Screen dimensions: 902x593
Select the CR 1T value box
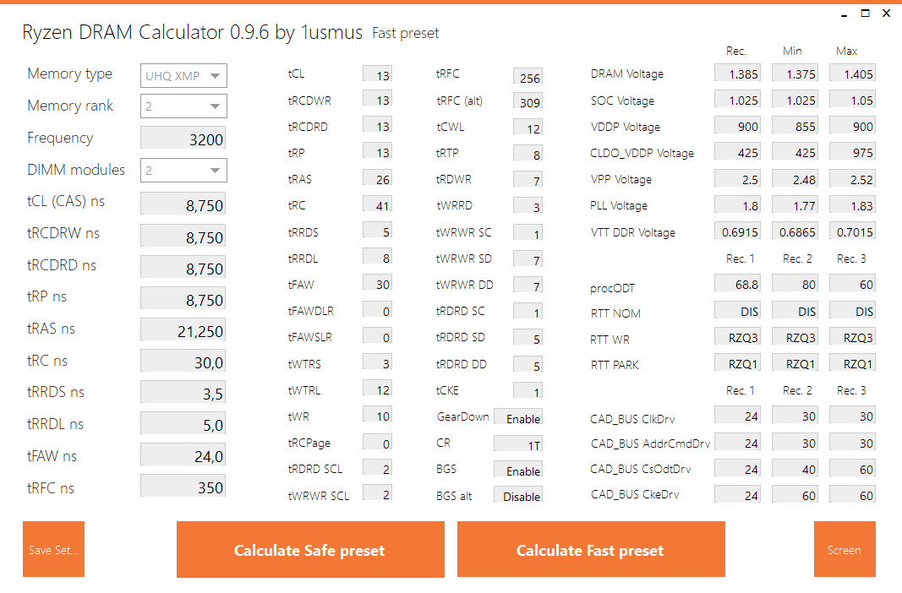point(518,444)
